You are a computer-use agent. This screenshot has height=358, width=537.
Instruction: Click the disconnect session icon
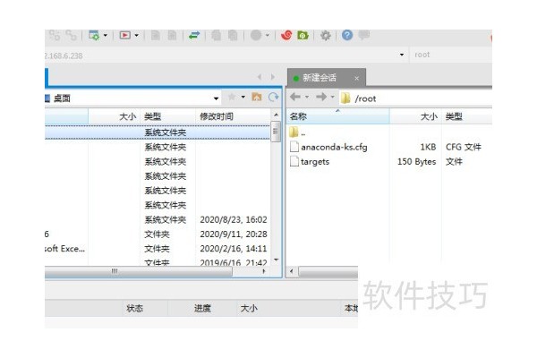[x=72, y=35]
